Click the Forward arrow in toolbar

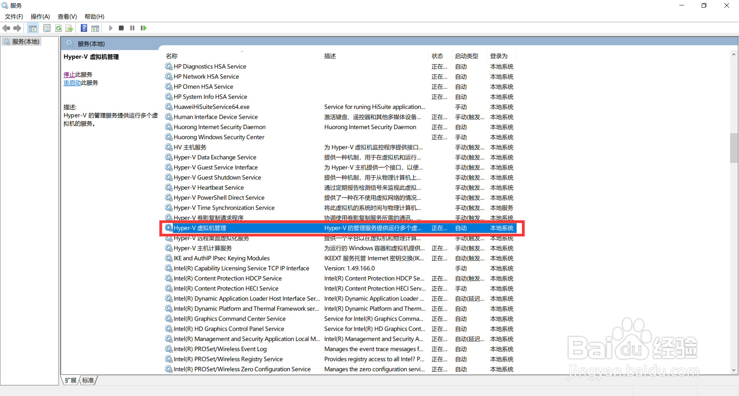(17, 28)
